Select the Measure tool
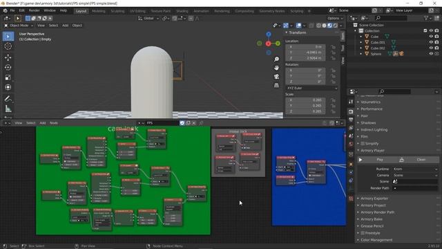442x249 pixels. click(x=8, y=109)
